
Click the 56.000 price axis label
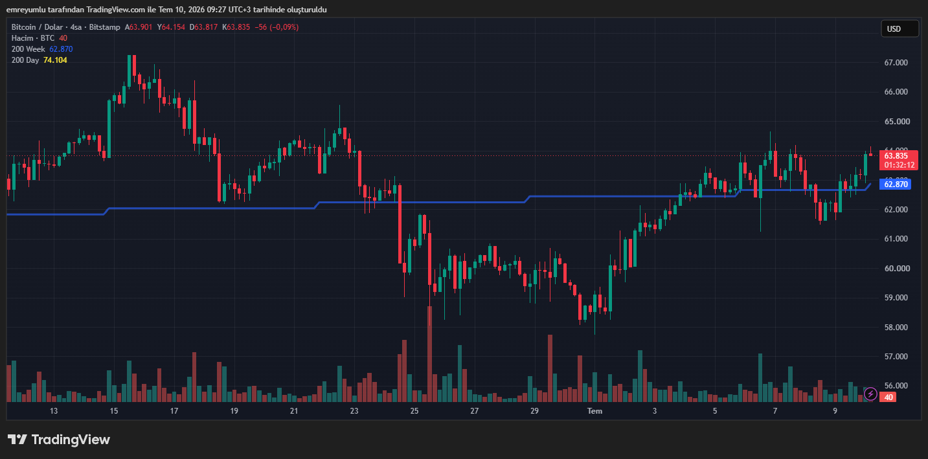(x=897, y=386)
